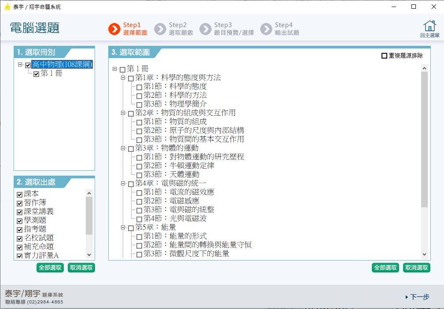Screen dimensions: 444x309
Task: Uncheck 實力評量A source checkbox
Action: click(19, 256)
